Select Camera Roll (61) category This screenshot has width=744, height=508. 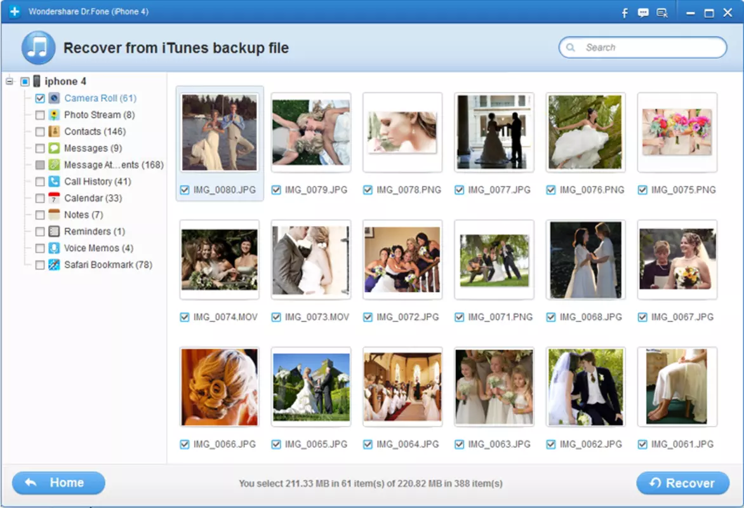(100, 98)
